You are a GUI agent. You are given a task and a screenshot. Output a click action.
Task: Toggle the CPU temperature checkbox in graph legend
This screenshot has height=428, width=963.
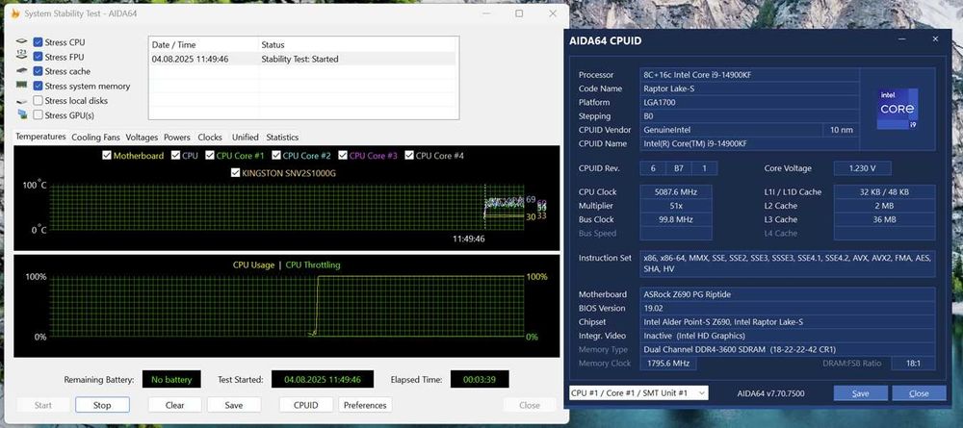(x=175, y=156)
